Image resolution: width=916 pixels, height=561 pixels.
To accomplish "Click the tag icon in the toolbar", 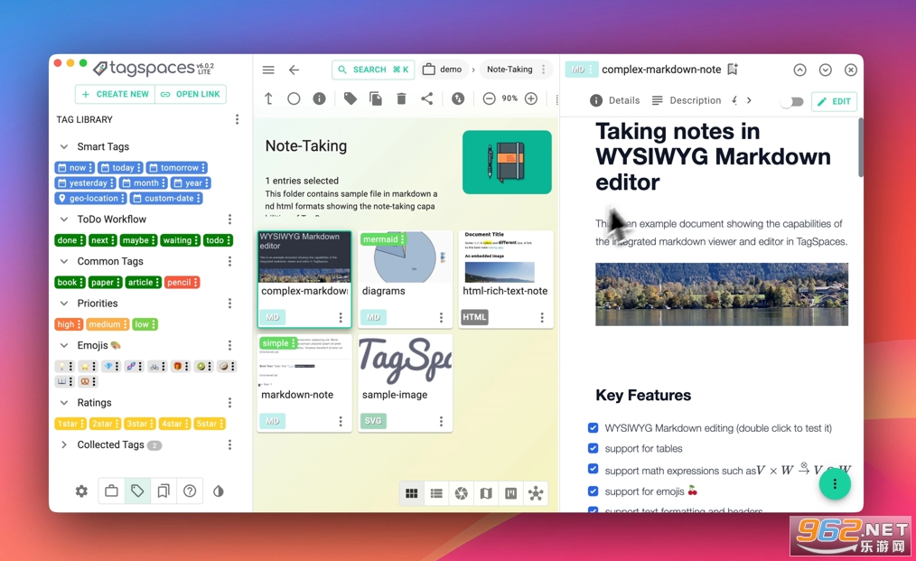I will pos(350,98).
